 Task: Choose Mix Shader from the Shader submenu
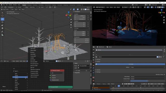pyautogui.click(x=33, y=60)
